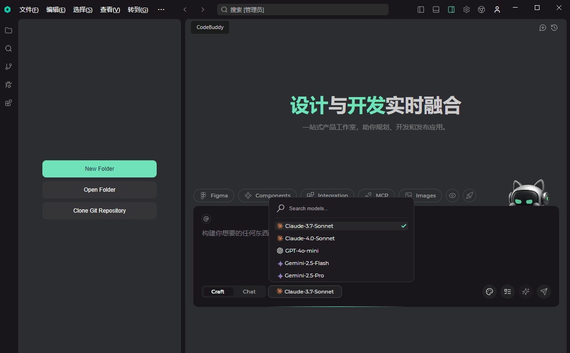Go forward with the right arrow
Screen dimensions: 570x353
[x=203, y=10]
